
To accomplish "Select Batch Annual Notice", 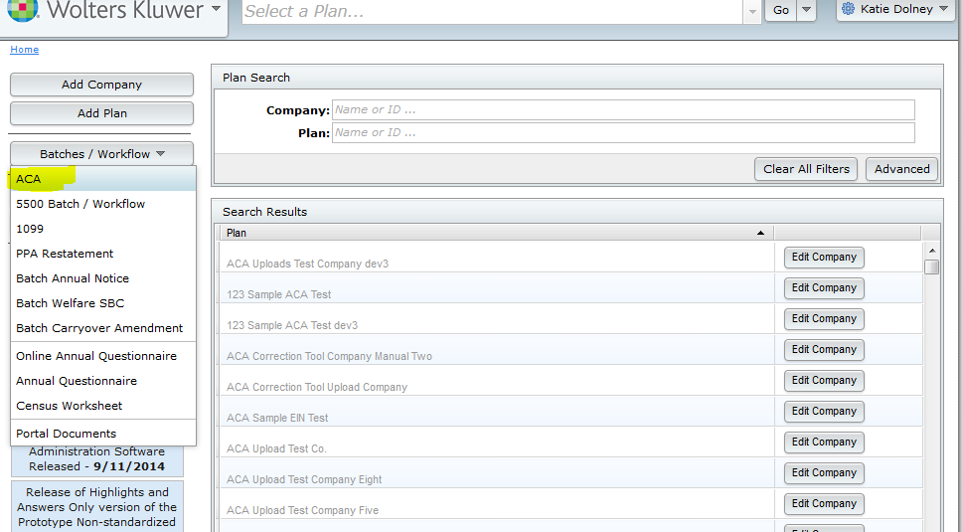I will 103,278.
